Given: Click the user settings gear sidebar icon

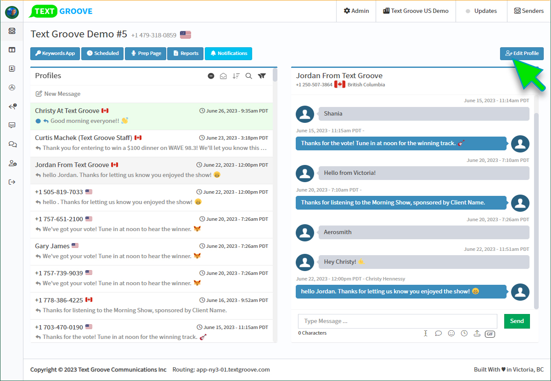Looking at the screenshot, I should [12, 163].
